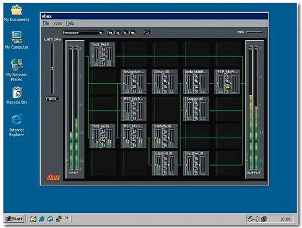Image resolution: width=302 pixels, height=228 pixels.
Task: Click bottom button in Fuzzbox.dll module
Action: tap(196, 172)
